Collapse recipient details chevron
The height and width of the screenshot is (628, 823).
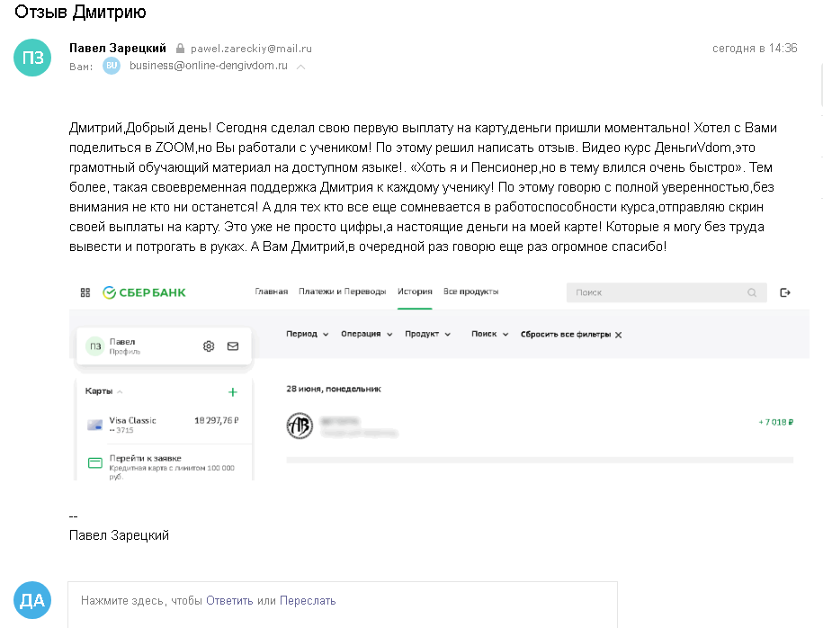pos(300,67)
